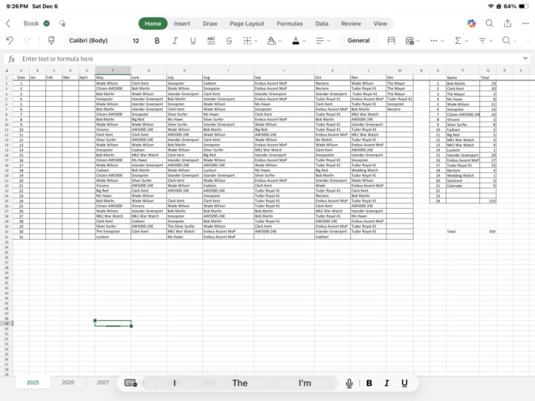Screen dimensions: 535x401
Task: Open the conditional formatting table dropdown
Action: (x=412, y=41)
